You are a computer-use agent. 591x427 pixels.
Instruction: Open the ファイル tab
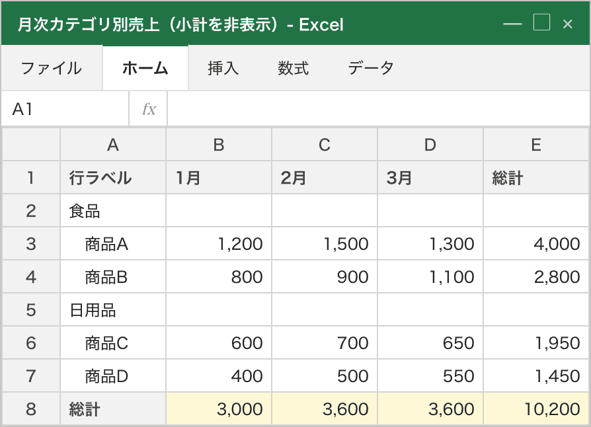click(x=52, y=68)
